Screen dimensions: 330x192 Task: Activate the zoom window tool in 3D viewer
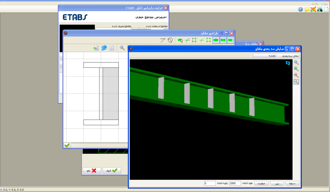coord(296,82)
